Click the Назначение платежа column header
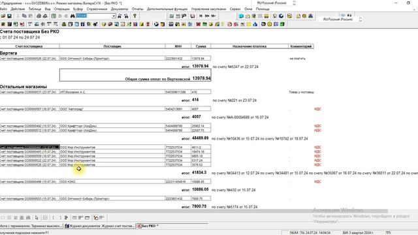The width and height of the screenshot is (418, 235). coord(249,46)
